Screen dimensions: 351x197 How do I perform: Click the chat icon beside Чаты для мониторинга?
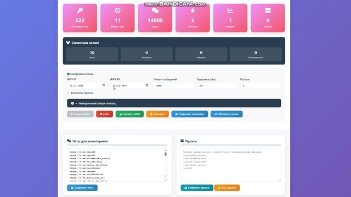[69, 141]
